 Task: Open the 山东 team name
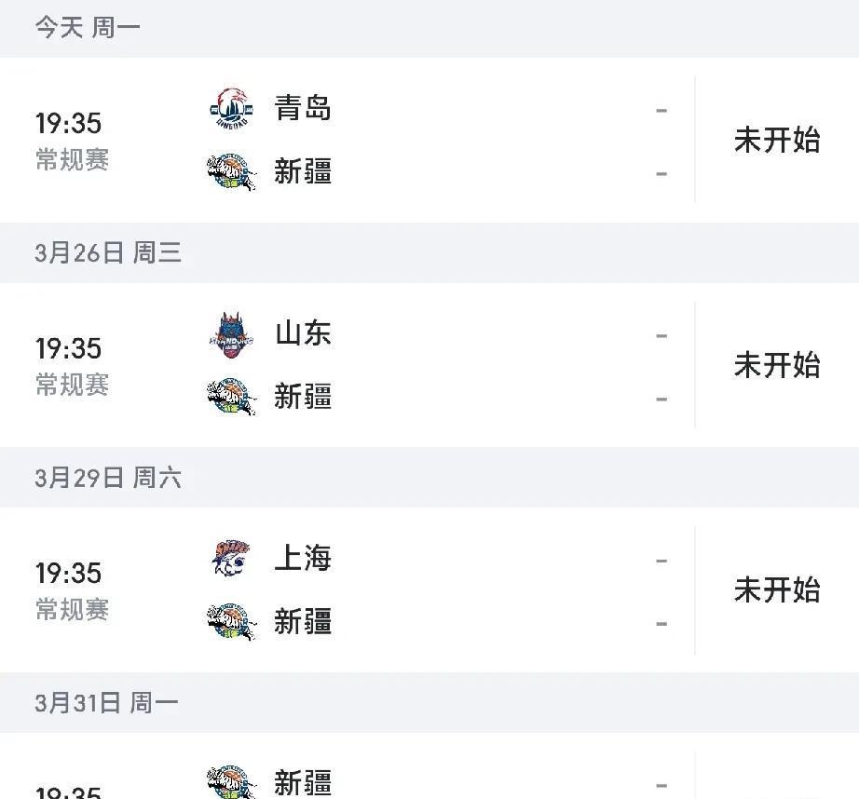[x=303, y=333]
